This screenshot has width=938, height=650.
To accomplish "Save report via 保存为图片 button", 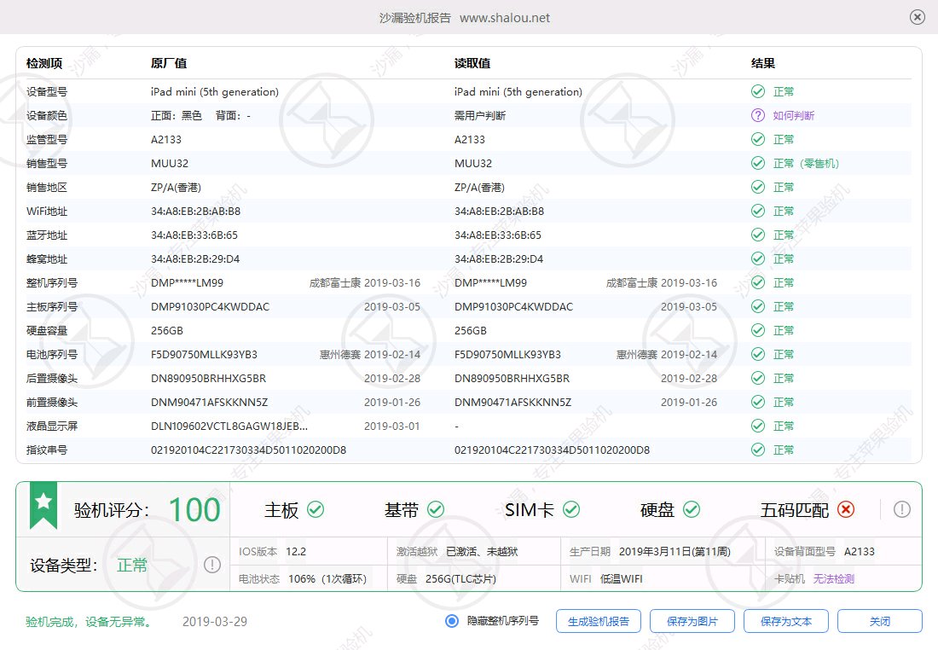I will (692, 621).
